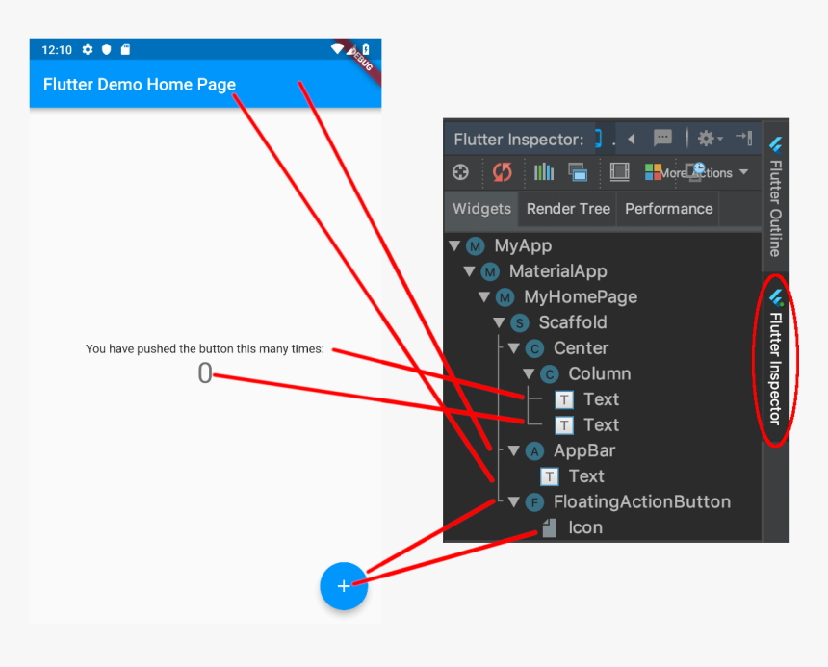Click the left-pointing triangle in inspector header
Viewport: 828px width, 667px height.
click(632, 140)
